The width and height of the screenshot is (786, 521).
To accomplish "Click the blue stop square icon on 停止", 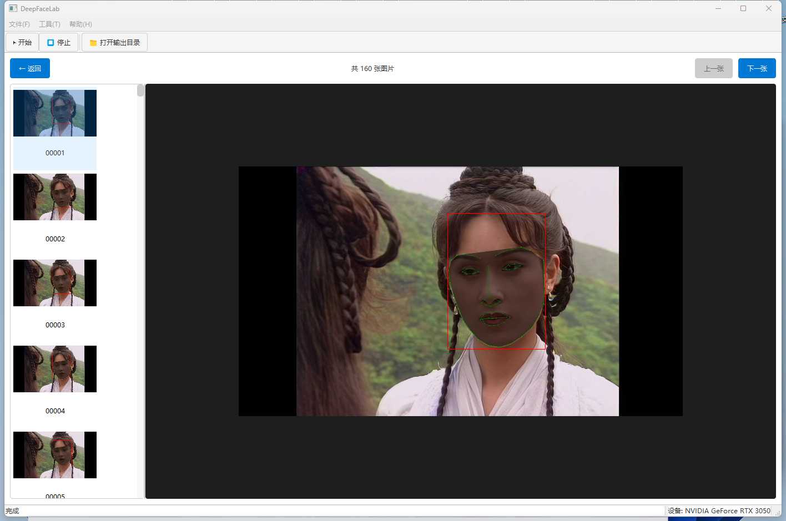I will coord(51,42).
